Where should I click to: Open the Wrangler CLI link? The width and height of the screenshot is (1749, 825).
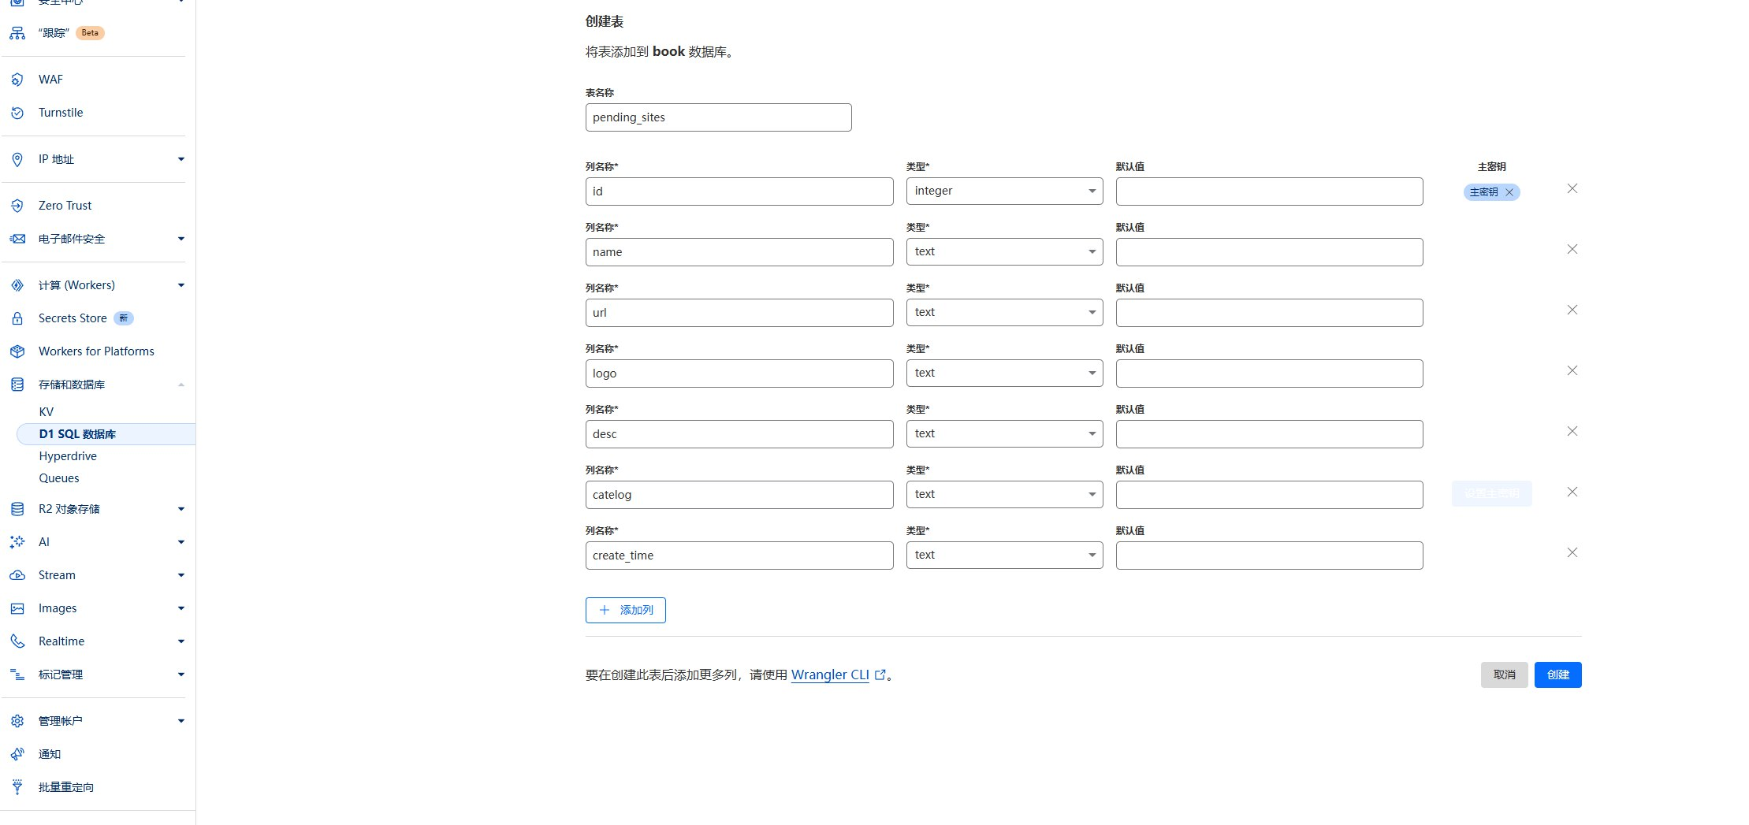pos(829,674)
